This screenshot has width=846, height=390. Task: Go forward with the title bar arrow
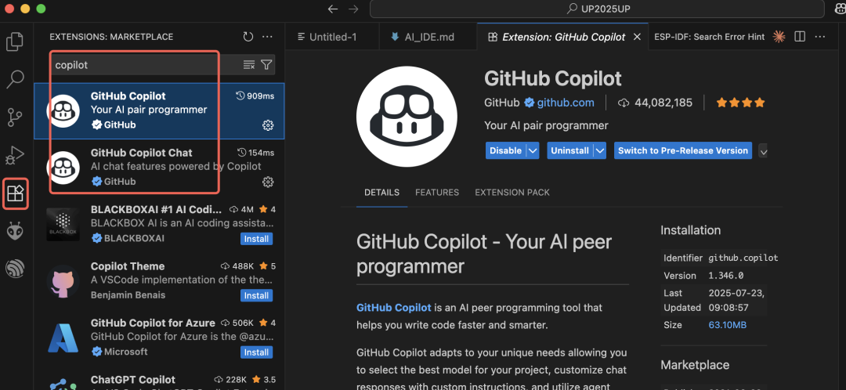[x=353, y=9]
